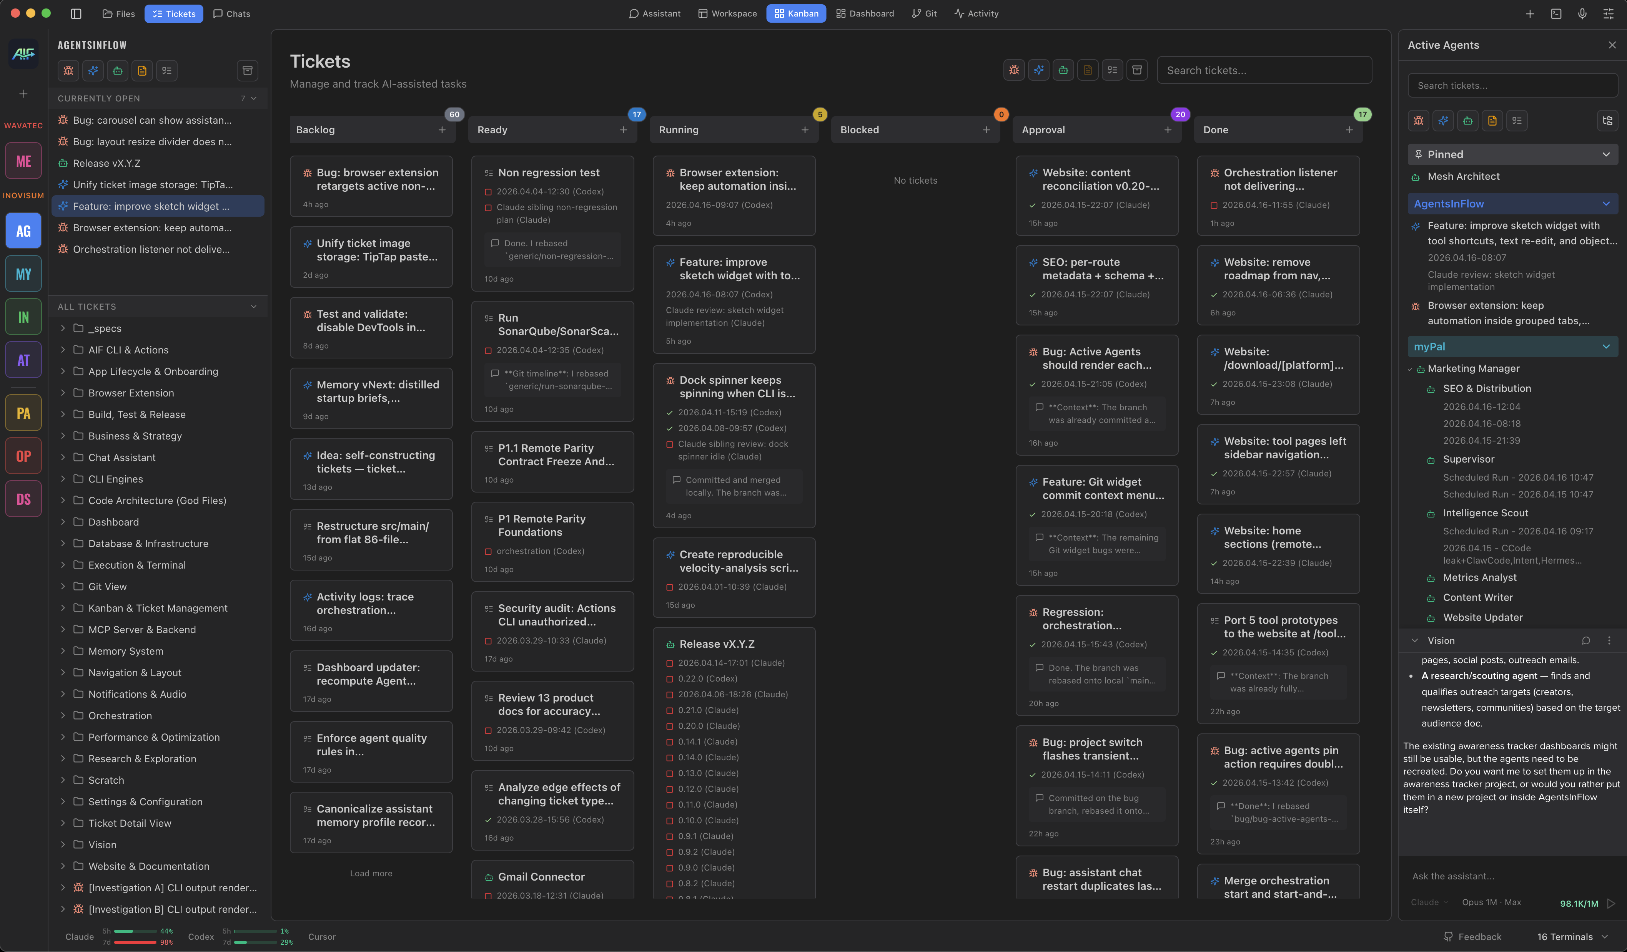This screenshot has width=1627, height=952.
Task: Filter Active Agents by bug icon
Action: click(1419, 121)
